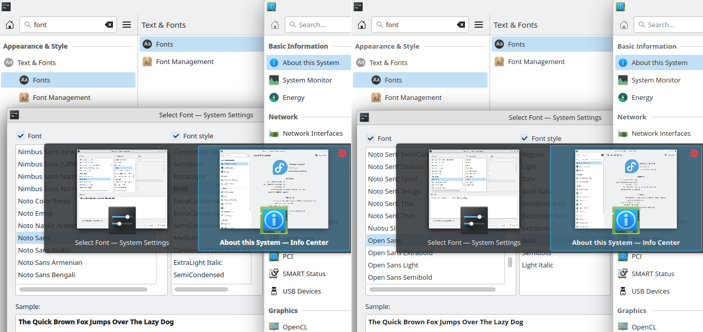The width and height of the screenshot is (703, 332).
Task: Click System Monitor icon in left Info Center
Action: 274,80
